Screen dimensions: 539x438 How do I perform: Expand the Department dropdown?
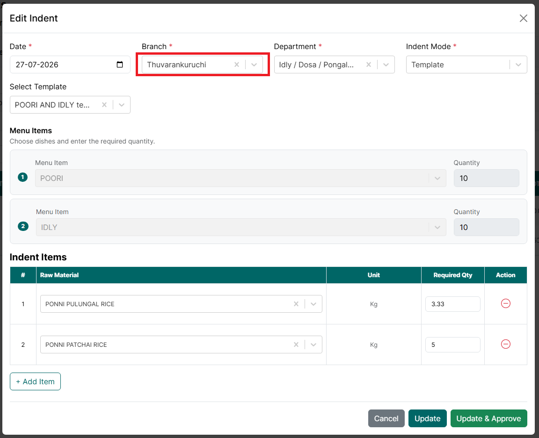tap(386, 65)
